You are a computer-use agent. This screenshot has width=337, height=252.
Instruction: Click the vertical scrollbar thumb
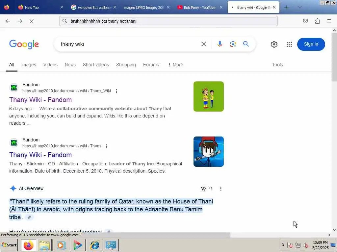tap(334, 57)
